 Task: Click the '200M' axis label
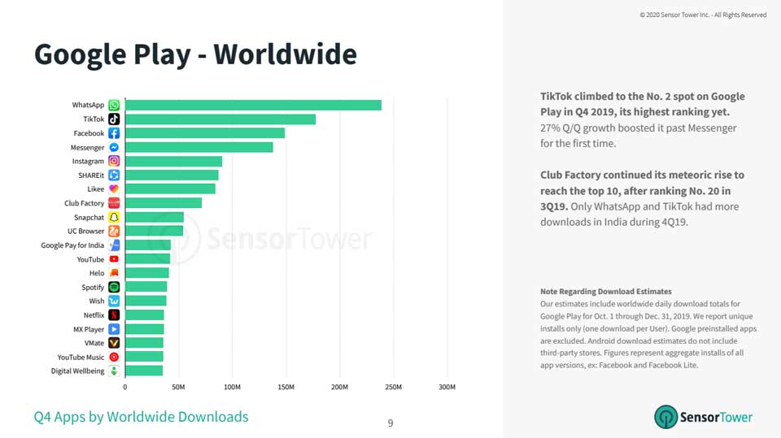coord(340,387)
